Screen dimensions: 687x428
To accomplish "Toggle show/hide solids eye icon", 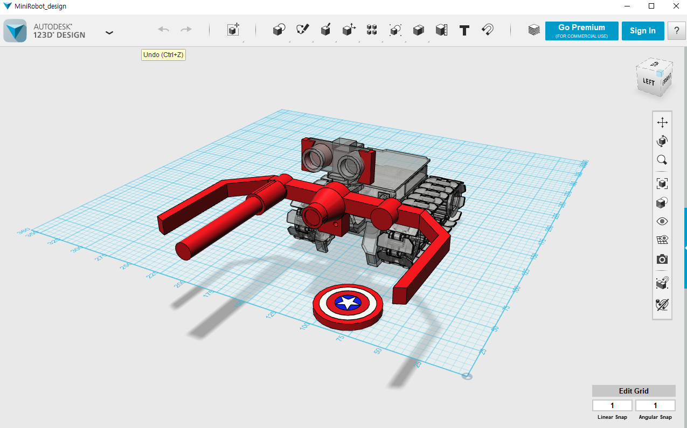I will tap(662, 221).
